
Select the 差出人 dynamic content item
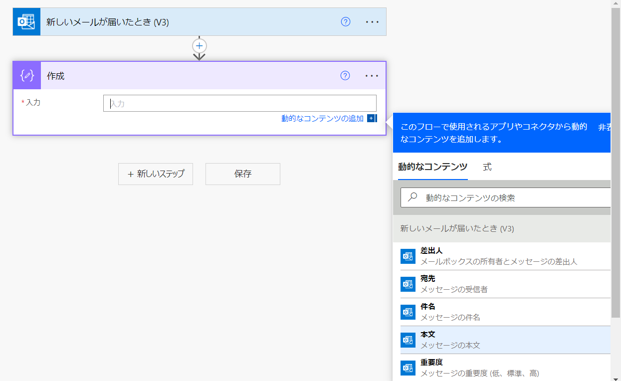pos(505,256)
